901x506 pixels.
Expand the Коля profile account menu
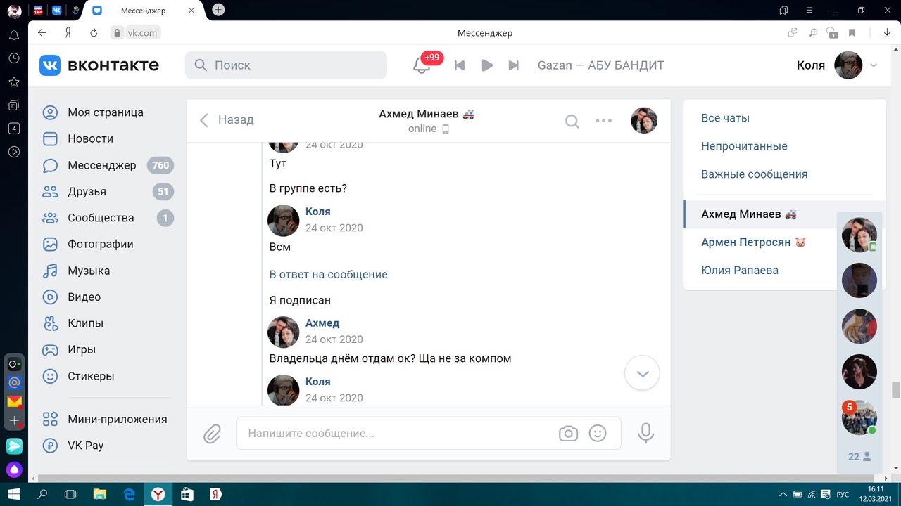[x=874, y=65]
